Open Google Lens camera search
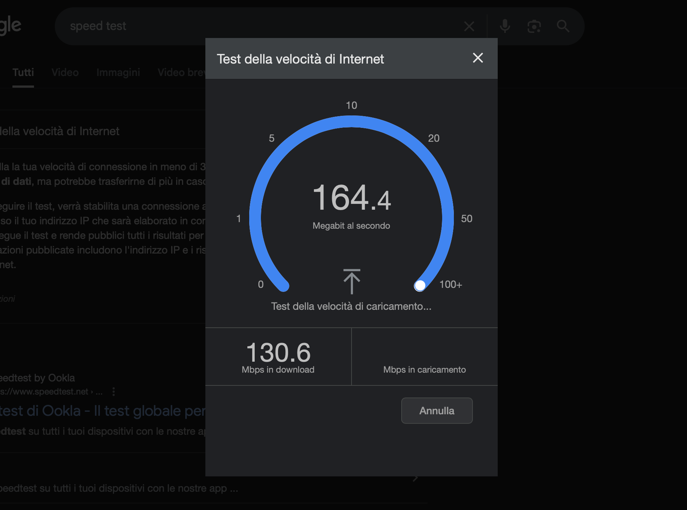Image resolution: width=687 pixels, height=510 pixels. click(x=534, y=26)
